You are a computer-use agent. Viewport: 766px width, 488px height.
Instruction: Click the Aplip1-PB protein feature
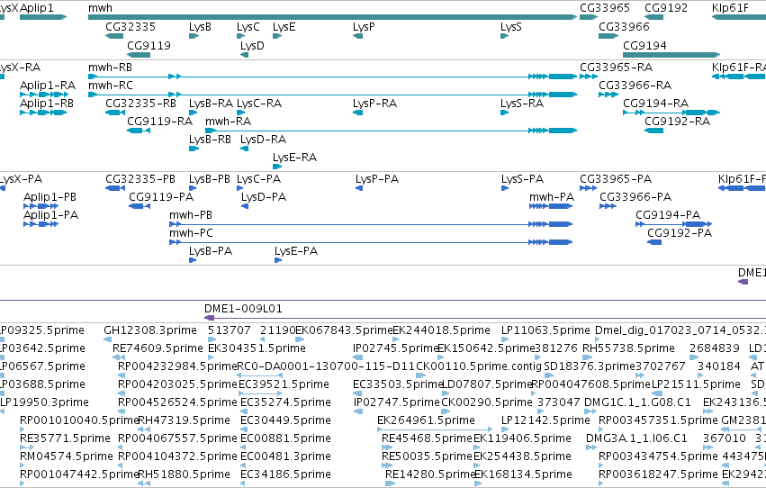(41, 206)
